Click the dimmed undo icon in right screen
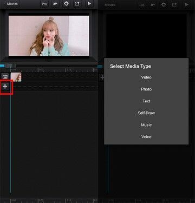The image size is (195, 203). (x=153, y=5)
